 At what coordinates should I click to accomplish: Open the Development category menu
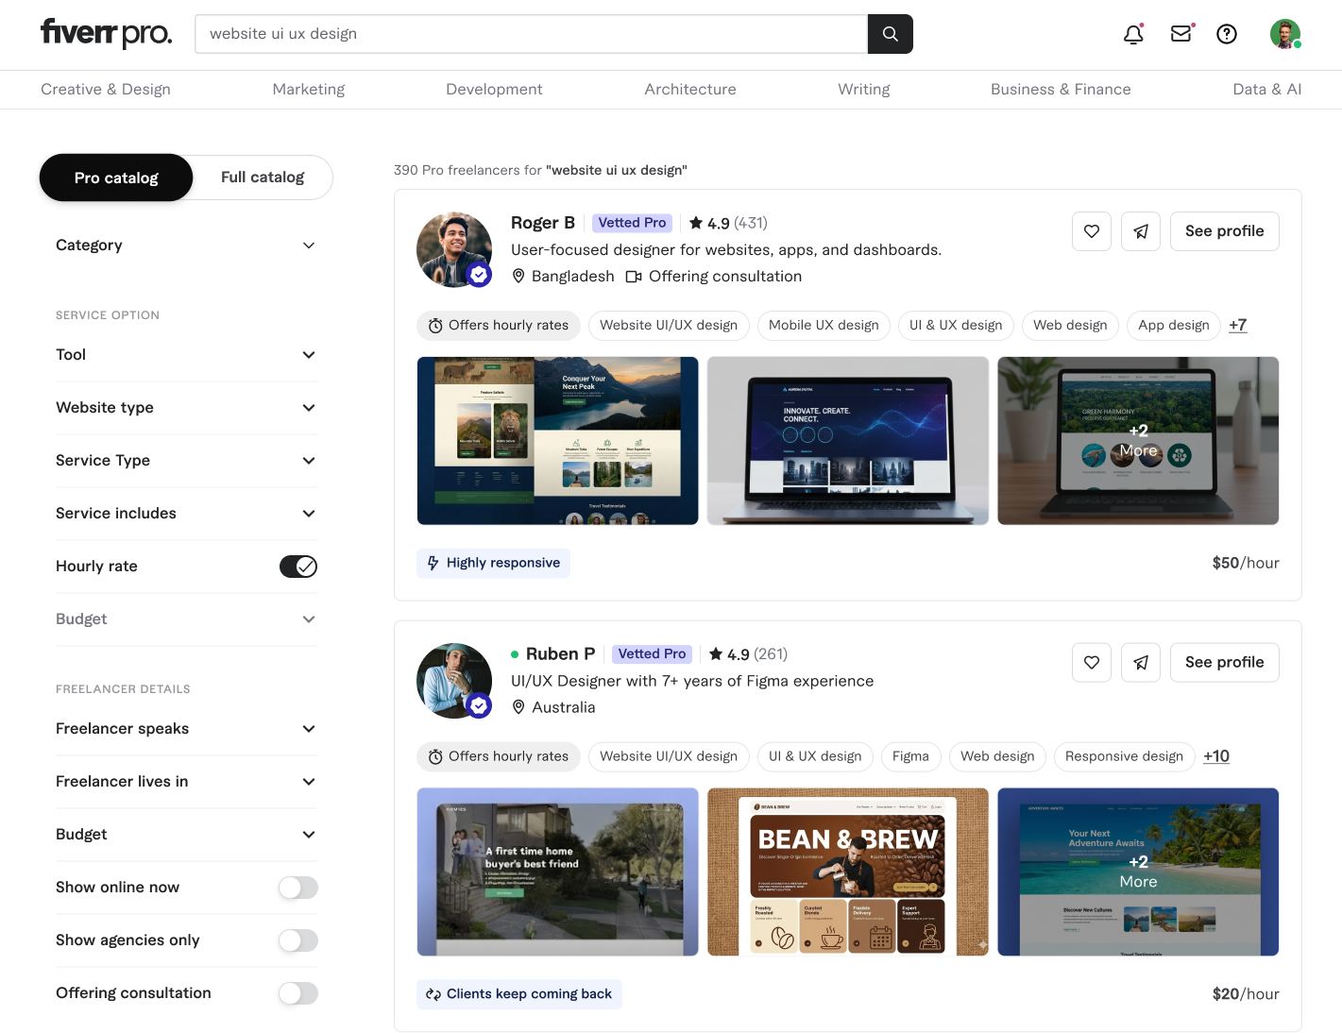(494, 90)
